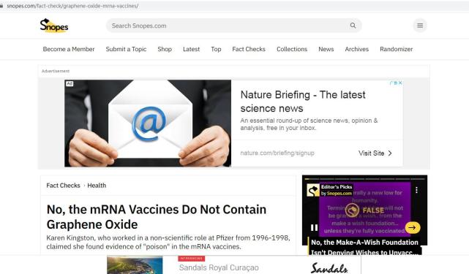Click the Advertisement label

(x=56, y=71)
